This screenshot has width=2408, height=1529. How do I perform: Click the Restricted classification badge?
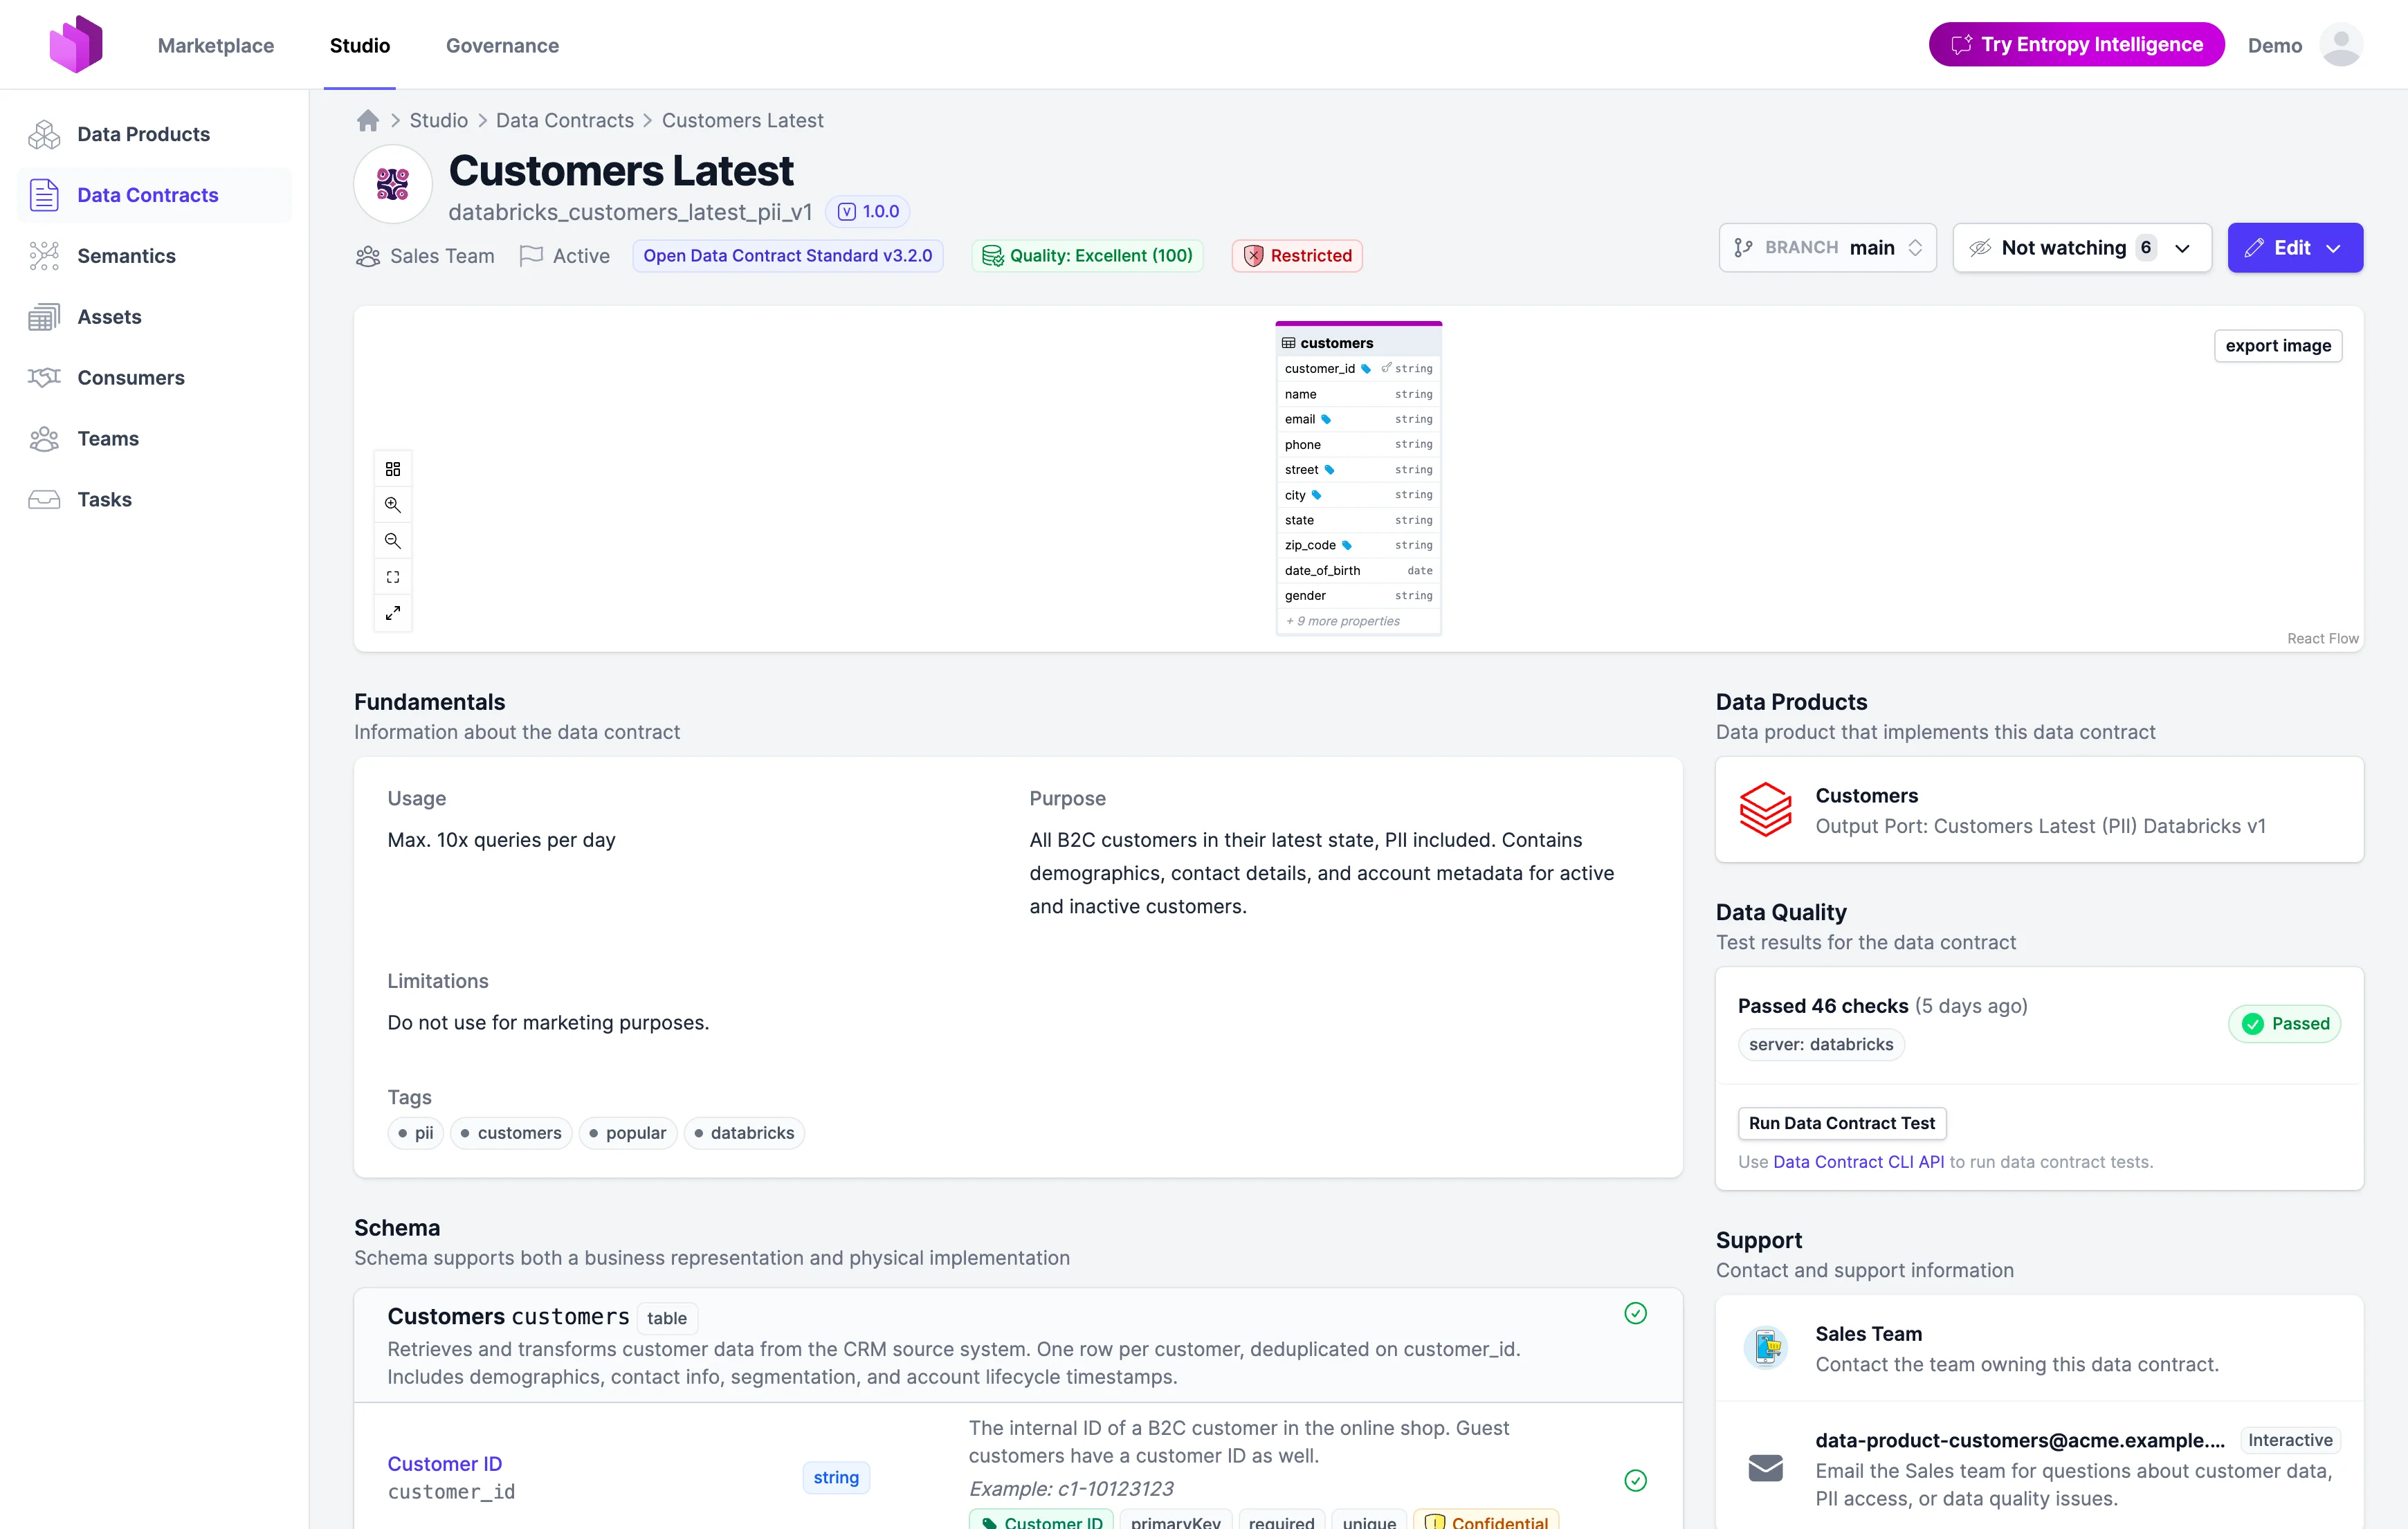coord(1297,256)
